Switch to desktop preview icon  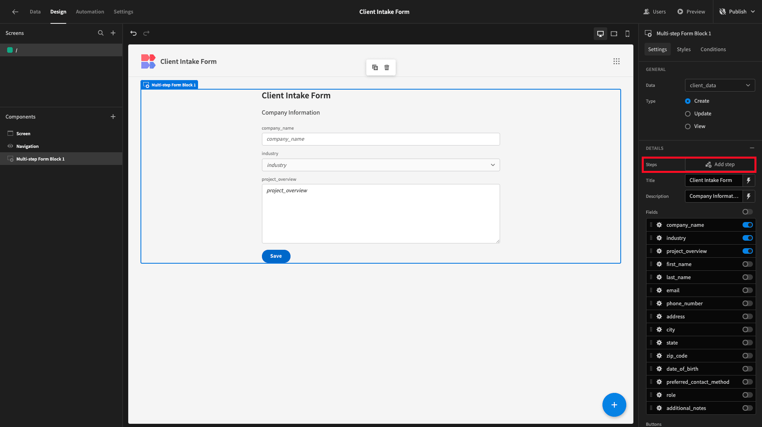[x=600, y=34]
